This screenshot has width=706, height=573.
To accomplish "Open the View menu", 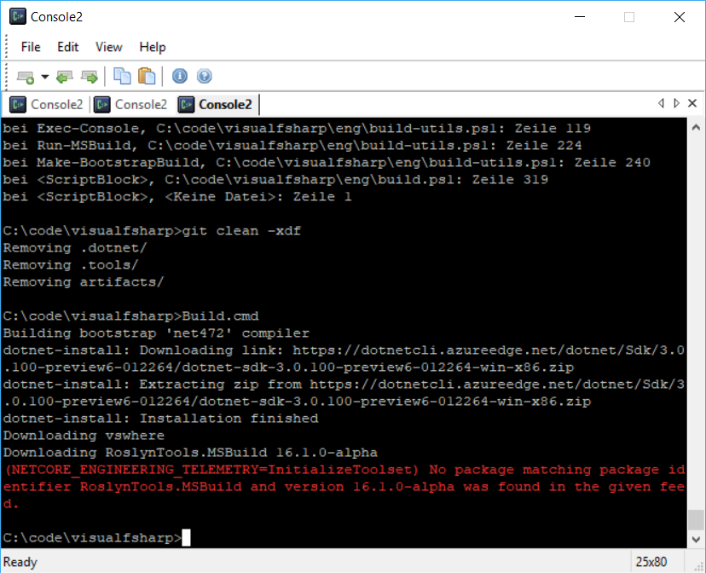I will tap(107, 47).
